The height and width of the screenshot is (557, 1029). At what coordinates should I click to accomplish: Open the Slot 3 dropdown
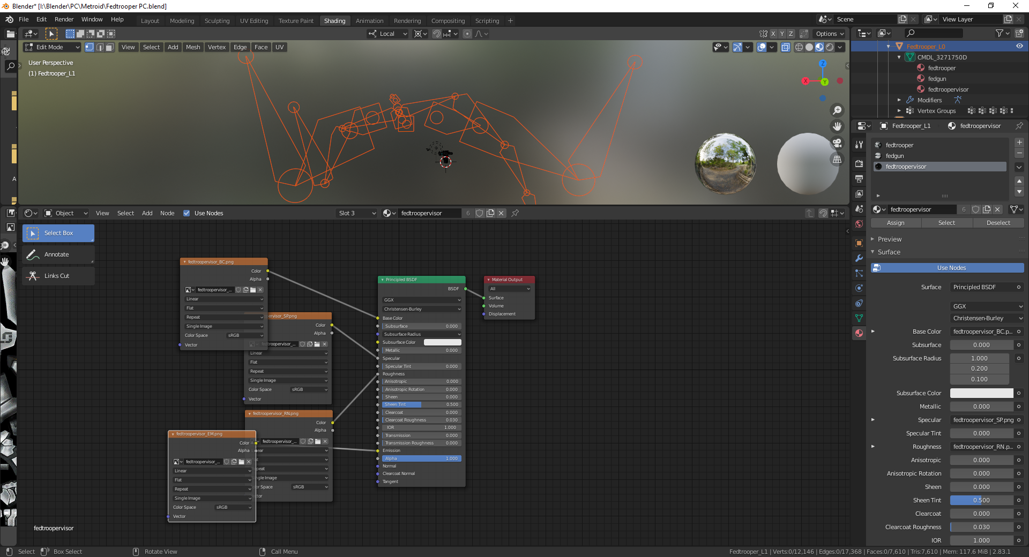(x=357, y=213)
